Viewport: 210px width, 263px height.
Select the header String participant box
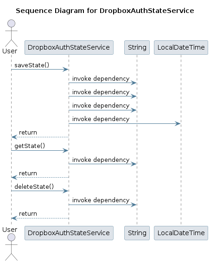(x=137, y=47)
